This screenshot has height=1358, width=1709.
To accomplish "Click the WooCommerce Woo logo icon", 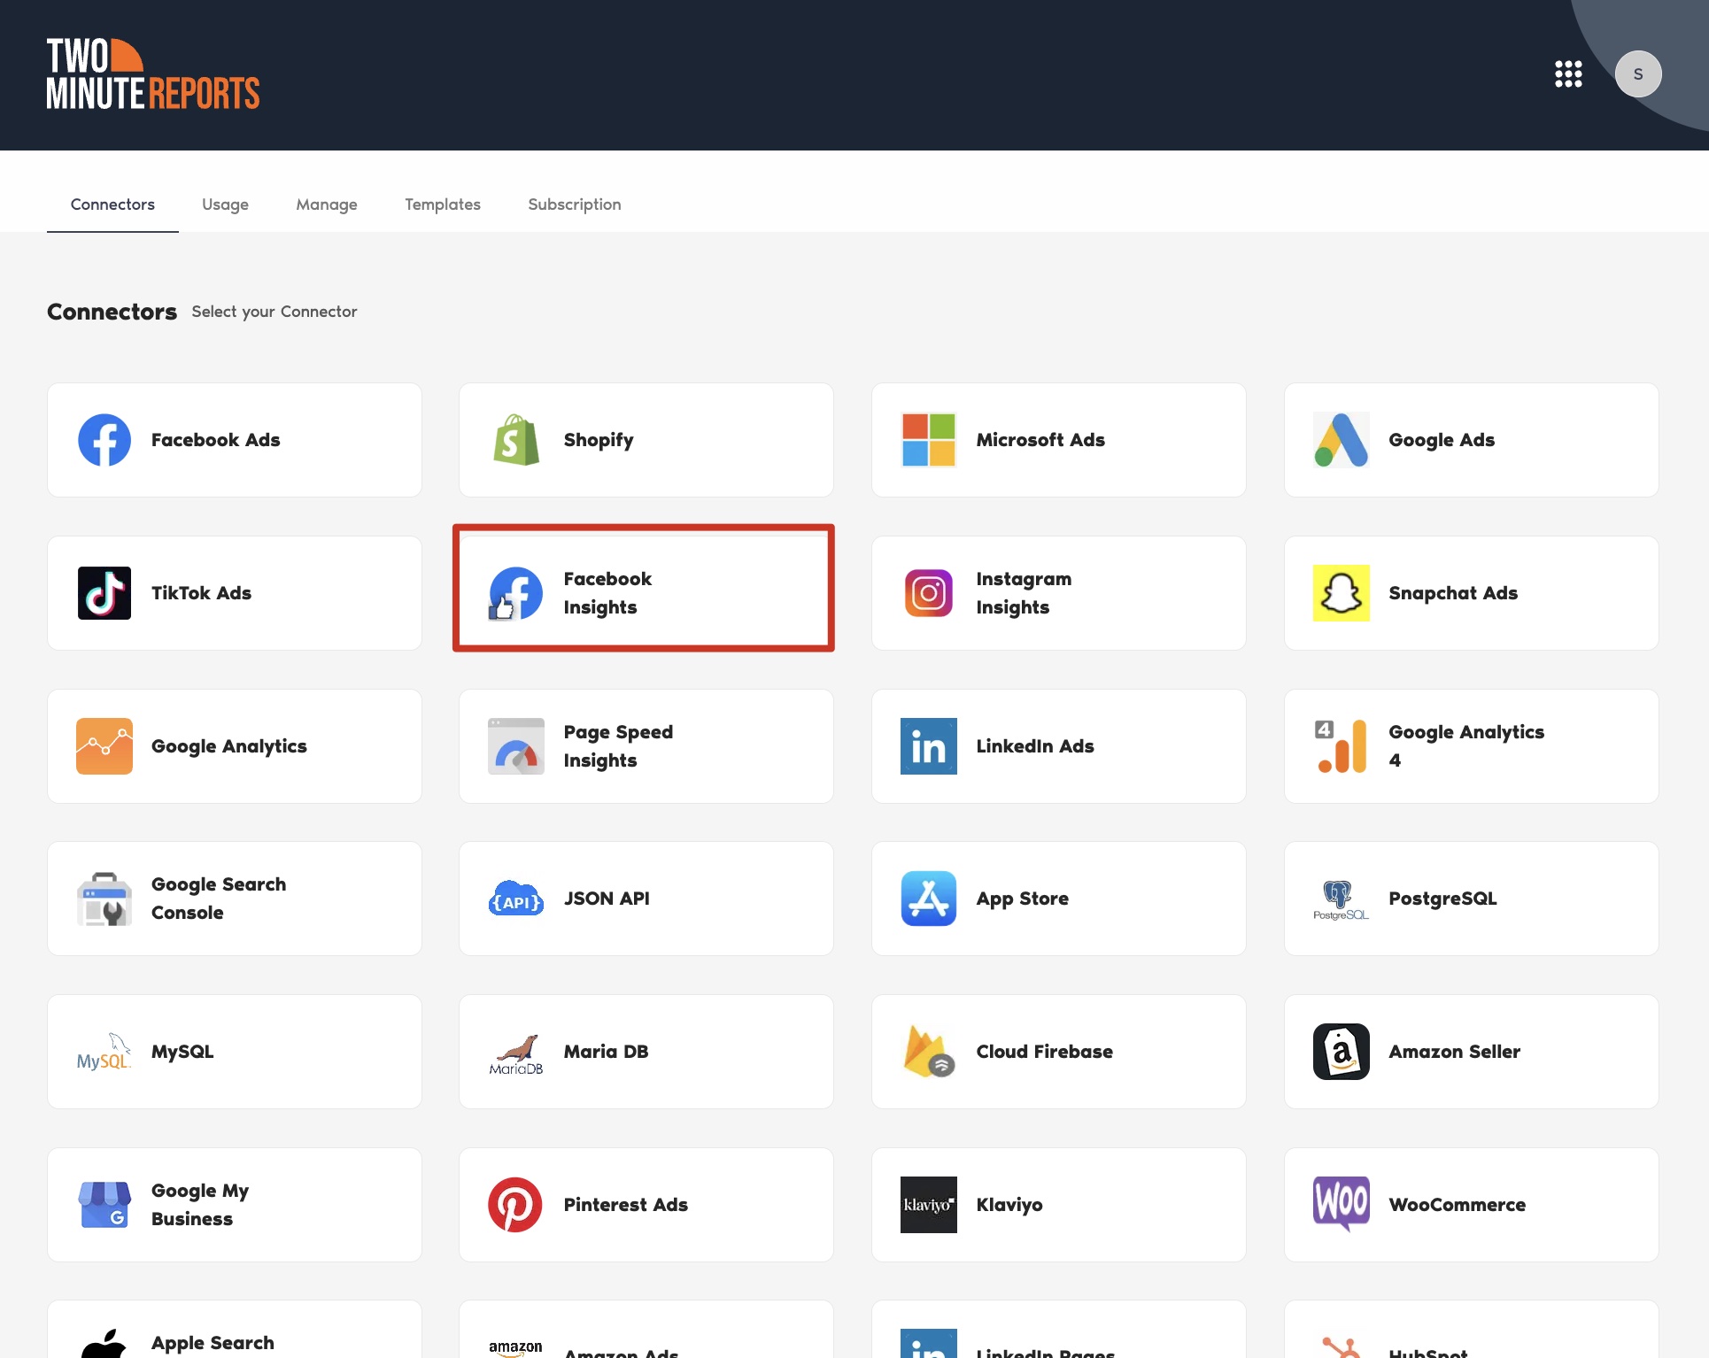I will 1342,1205.
